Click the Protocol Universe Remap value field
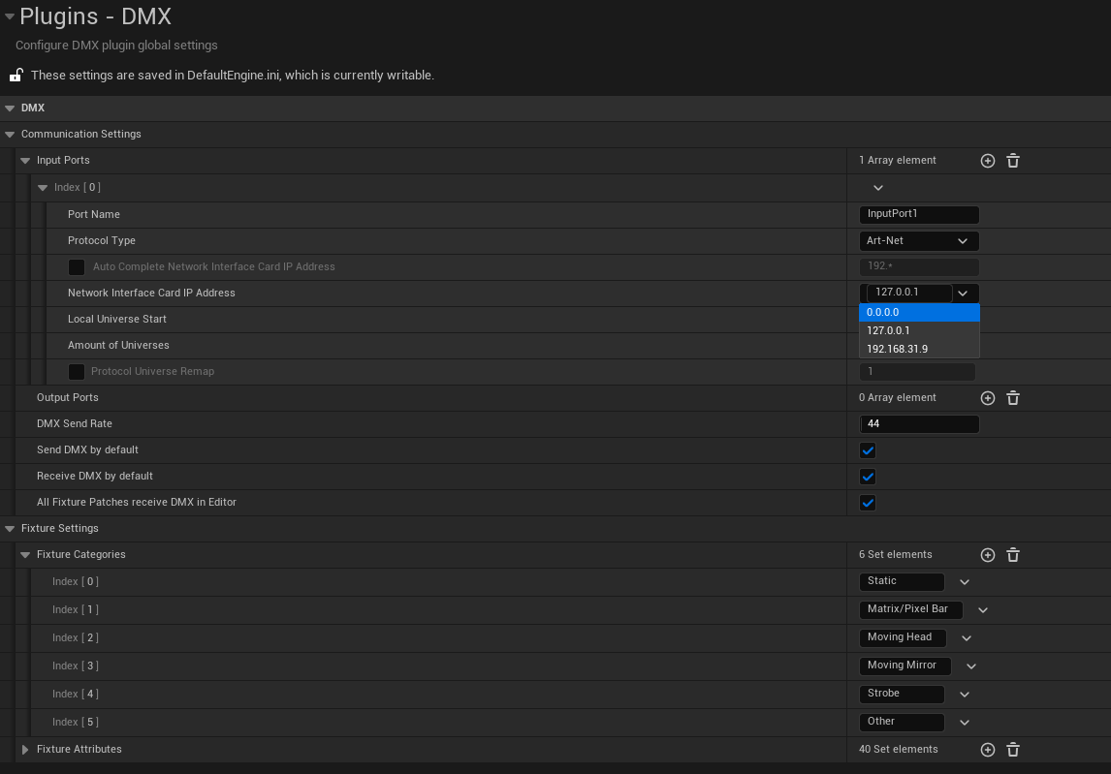Image resolution: width=1111 pixels, height=774 pixels. coord(917,372)
